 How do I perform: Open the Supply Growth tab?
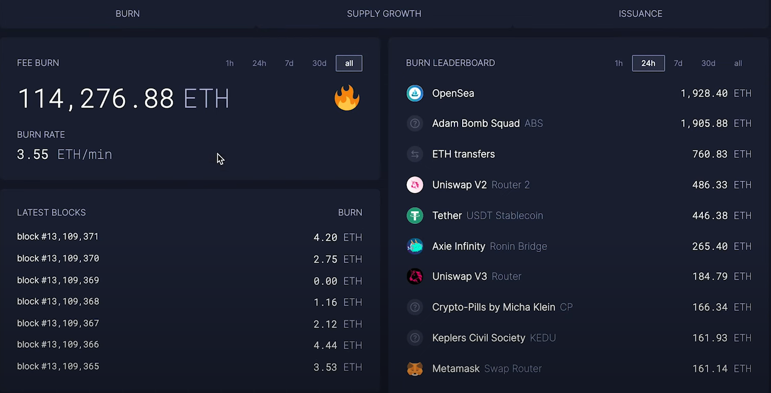pyautogui.click(x=384, y=14)
